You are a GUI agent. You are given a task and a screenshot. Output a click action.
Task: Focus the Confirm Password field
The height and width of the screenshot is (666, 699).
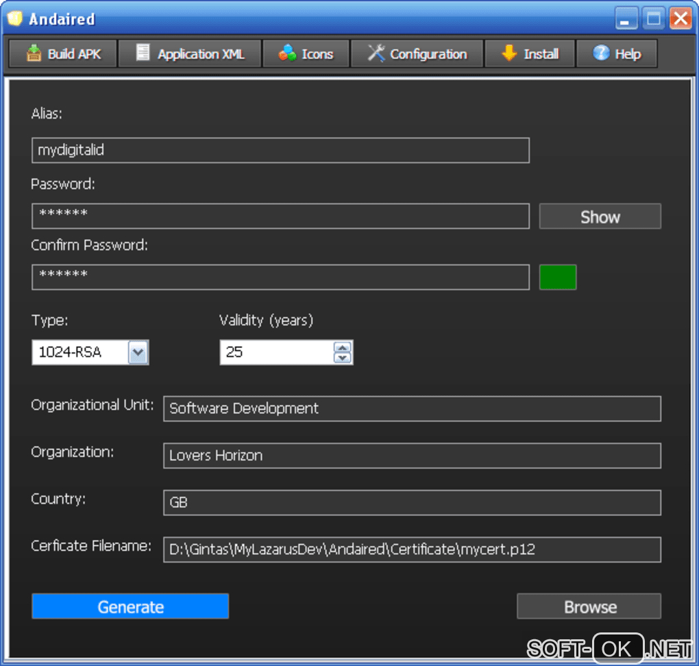[x=280, y=277]
